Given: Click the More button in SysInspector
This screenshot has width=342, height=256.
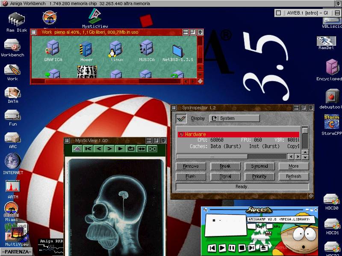Looking at the screenshot, I should click(x=294, y=166).
